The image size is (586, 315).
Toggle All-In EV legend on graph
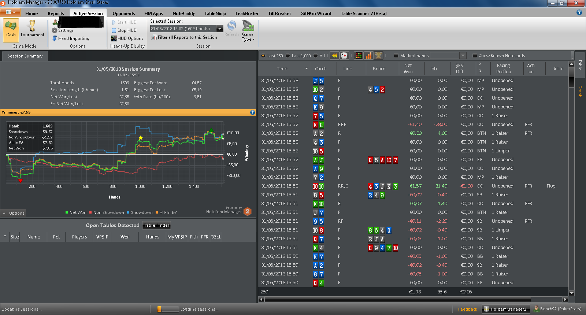click(x=166, y=212)
